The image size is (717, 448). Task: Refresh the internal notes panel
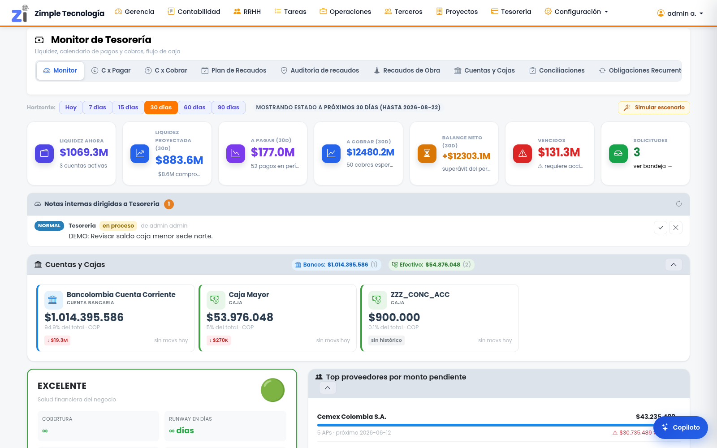click(679, 204)
